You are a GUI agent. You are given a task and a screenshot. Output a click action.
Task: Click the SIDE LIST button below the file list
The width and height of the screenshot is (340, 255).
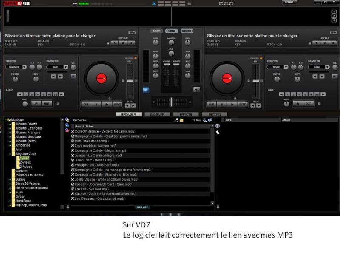tap(142, 207)
